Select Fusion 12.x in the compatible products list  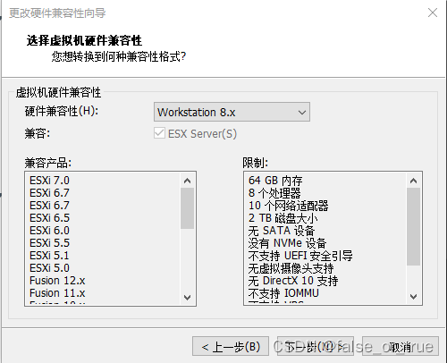57,281
